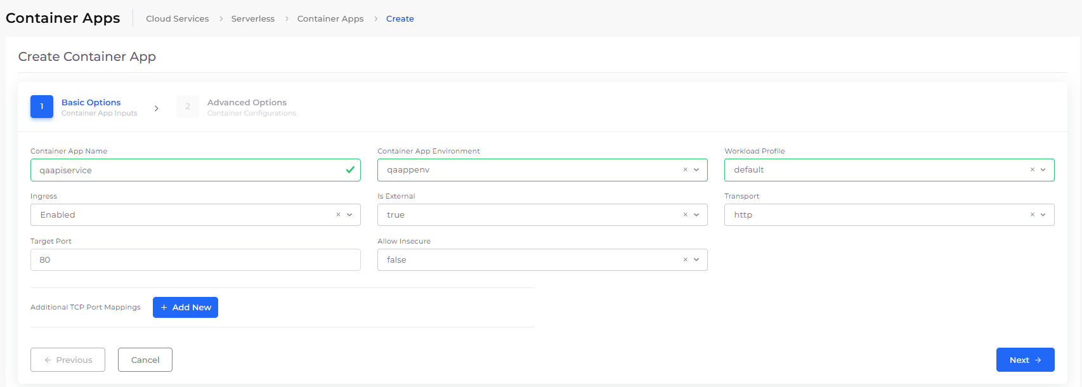Open the Is External dropdown
Viewport: 1082px width, 387px height.
pos(696,215)
